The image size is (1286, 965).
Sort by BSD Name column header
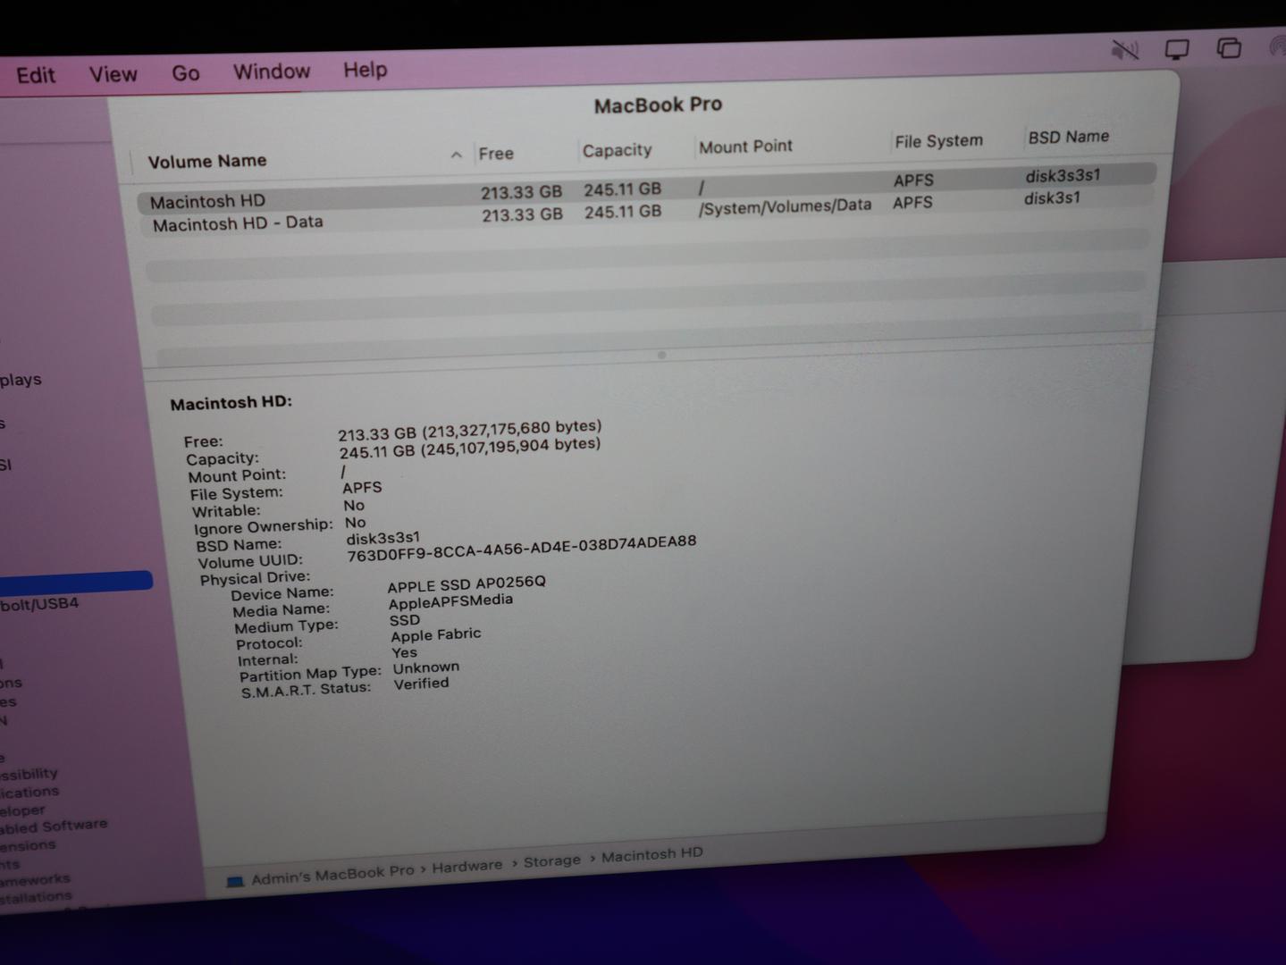pyautogui.click(x=1068, y=138)
